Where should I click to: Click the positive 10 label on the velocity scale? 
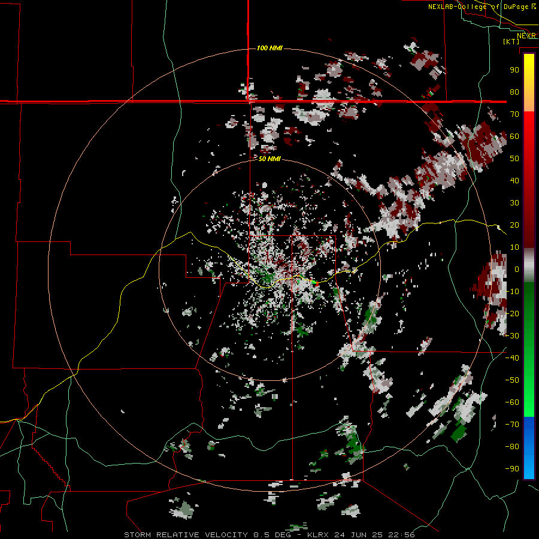pos(514,247)
